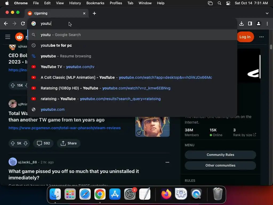
Task: Open the Tab menu
Action: pyautogui.click(x=130, y=3)
